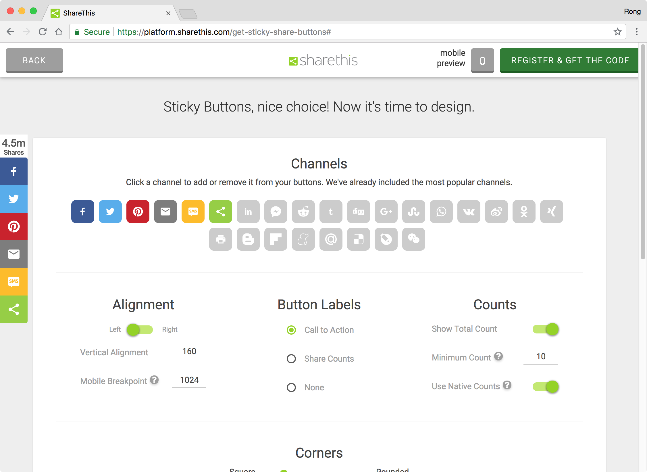Add the WhatsApp channel
The image size is (647, 472).
click(441, 212)
